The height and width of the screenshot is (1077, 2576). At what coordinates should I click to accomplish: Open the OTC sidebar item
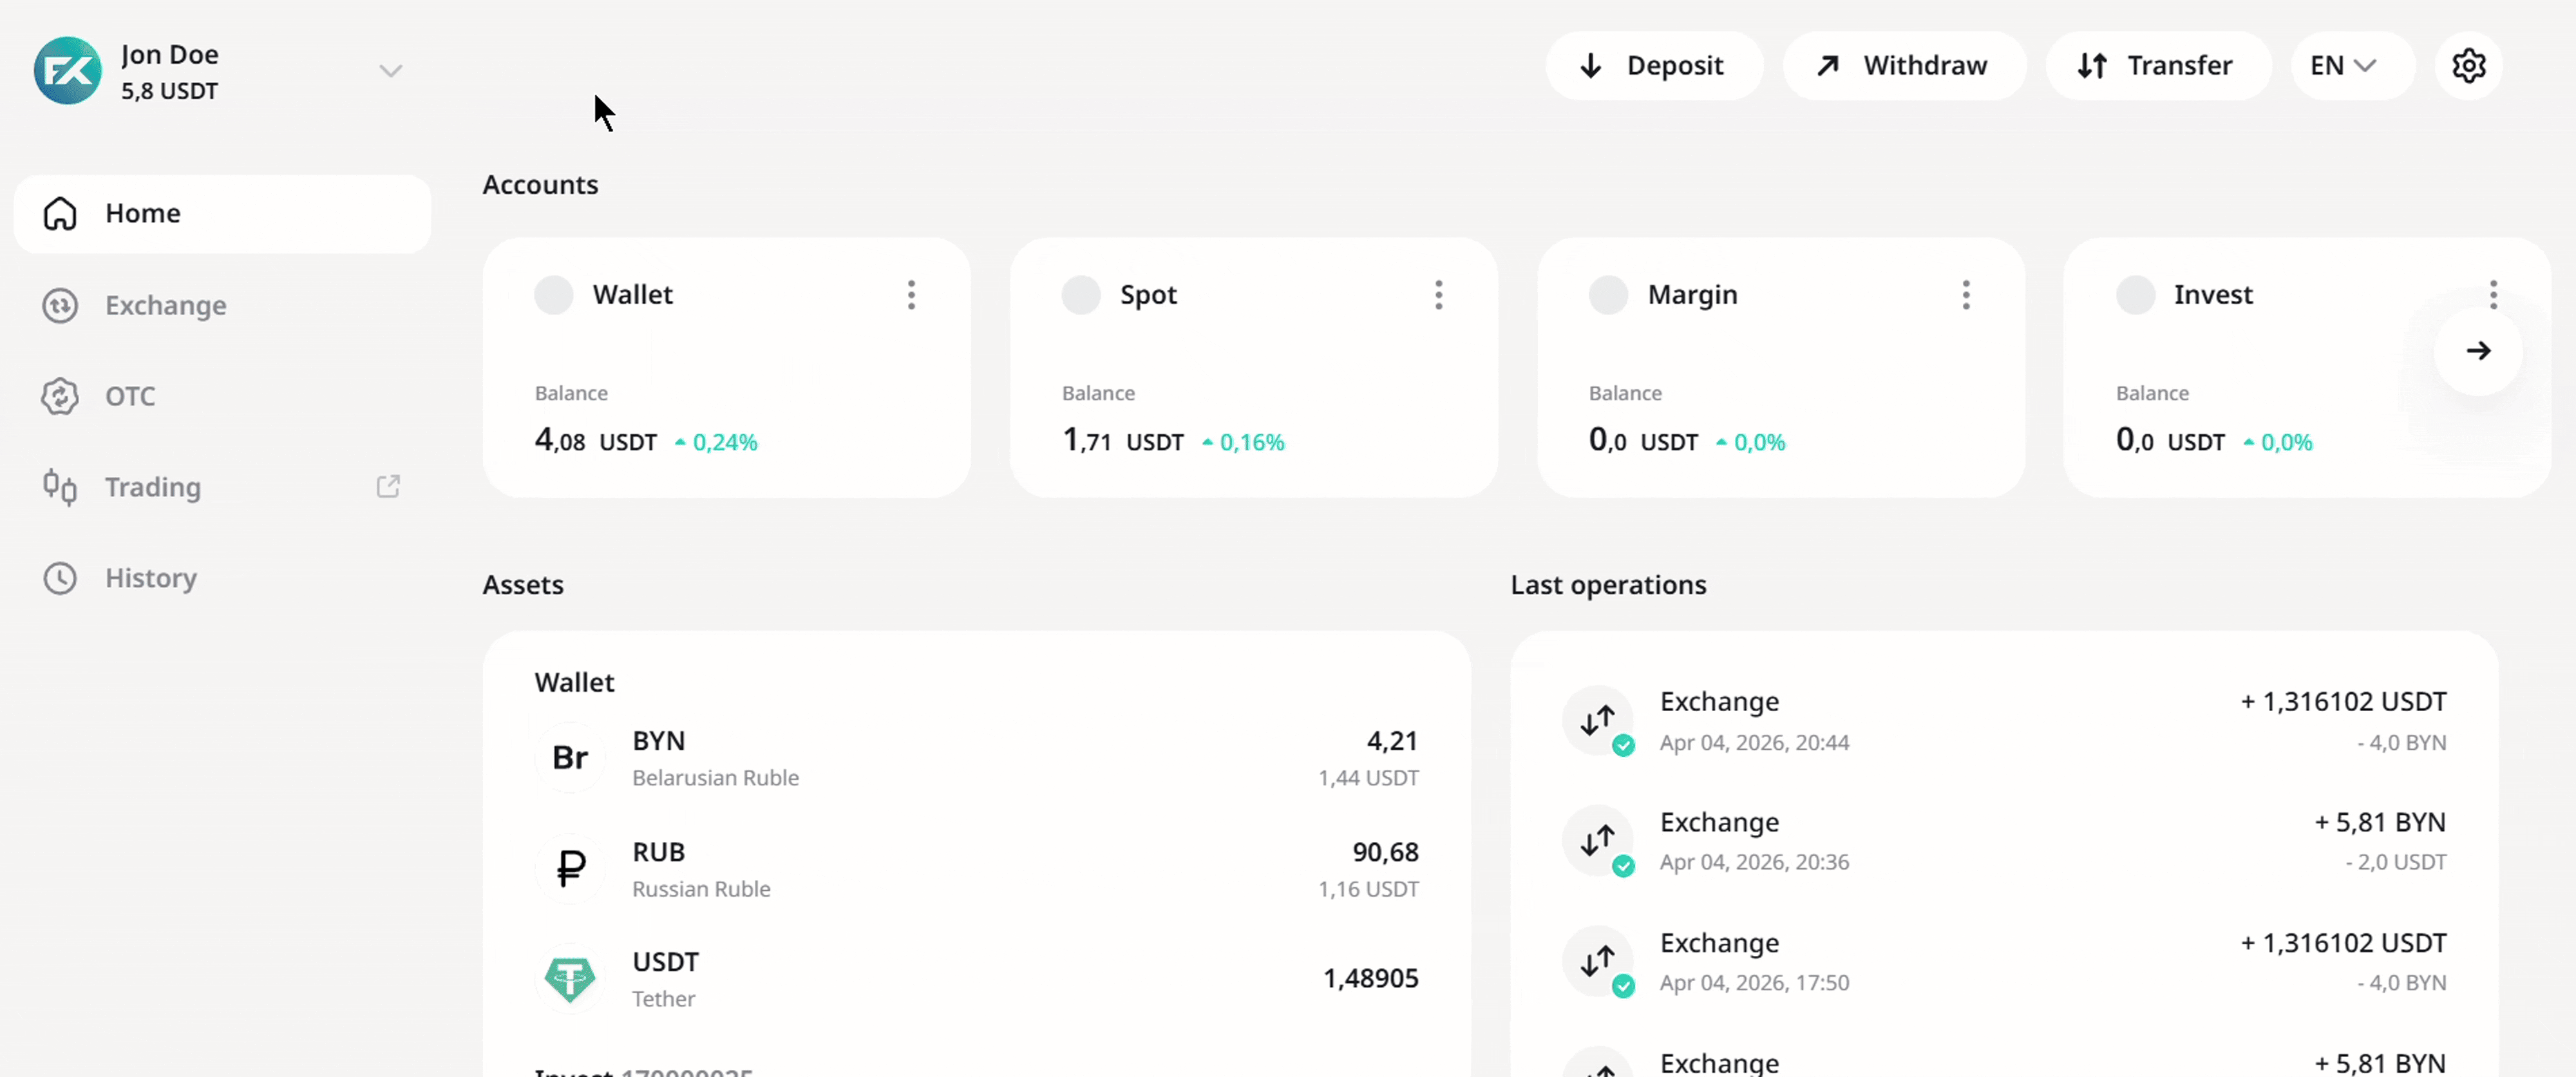pos(130,396)
